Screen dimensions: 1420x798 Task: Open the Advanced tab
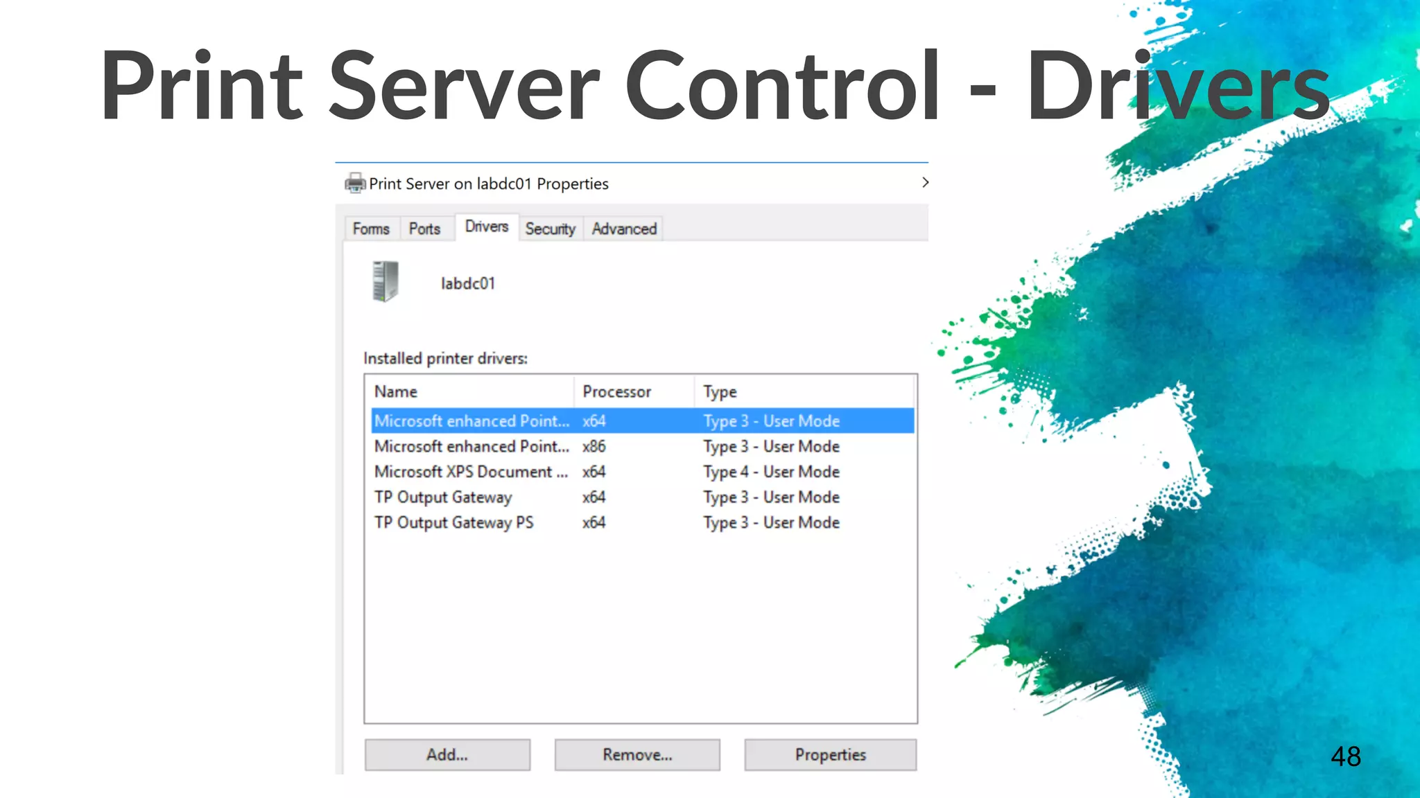pyautogui.click(x=624, y=229)
